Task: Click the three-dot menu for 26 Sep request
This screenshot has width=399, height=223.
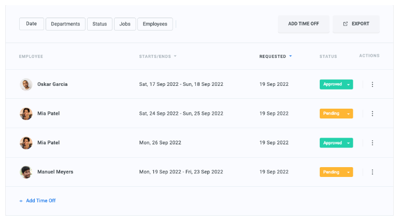Action: [x=372, y=143]
